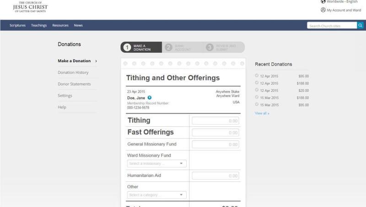This screenshot has height=207, width=366.
Task: Select the $20.00 recent donation radio button
Action: pos(257,90)
